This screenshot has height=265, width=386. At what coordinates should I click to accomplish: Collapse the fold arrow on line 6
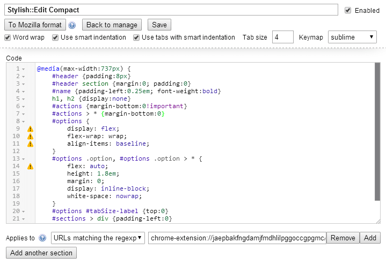24,107
